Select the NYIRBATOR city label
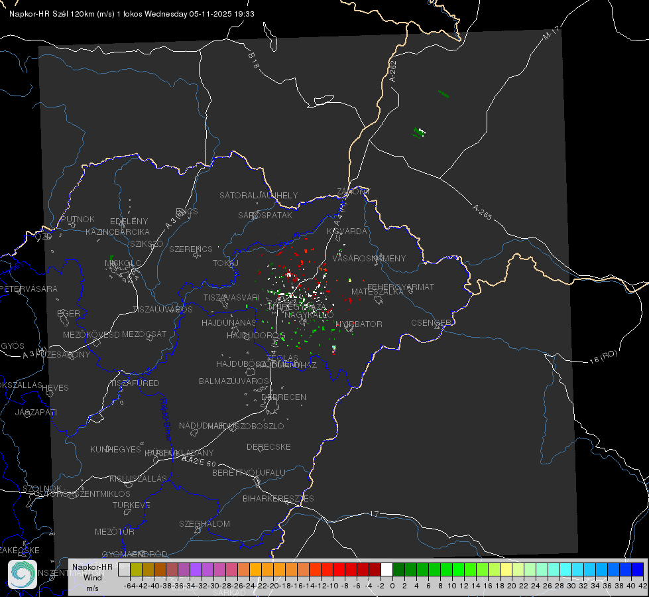Screen dimensions: 649x597 (x=359, y=324)
